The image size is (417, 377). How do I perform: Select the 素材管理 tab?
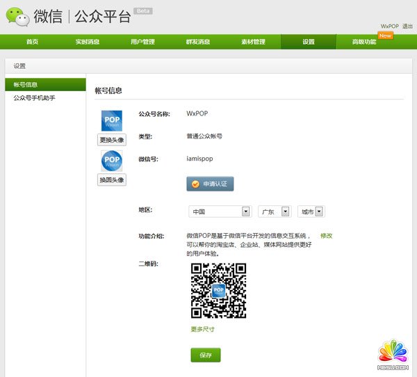point(253,42)
